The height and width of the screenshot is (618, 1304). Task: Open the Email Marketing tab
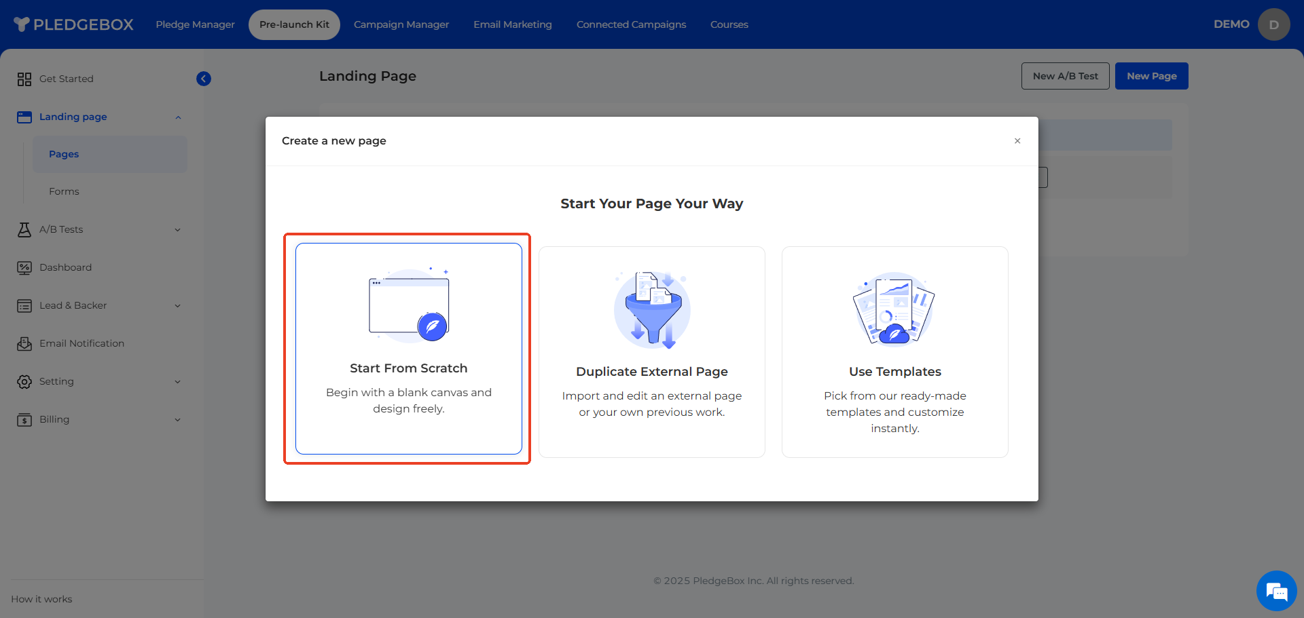512,24
